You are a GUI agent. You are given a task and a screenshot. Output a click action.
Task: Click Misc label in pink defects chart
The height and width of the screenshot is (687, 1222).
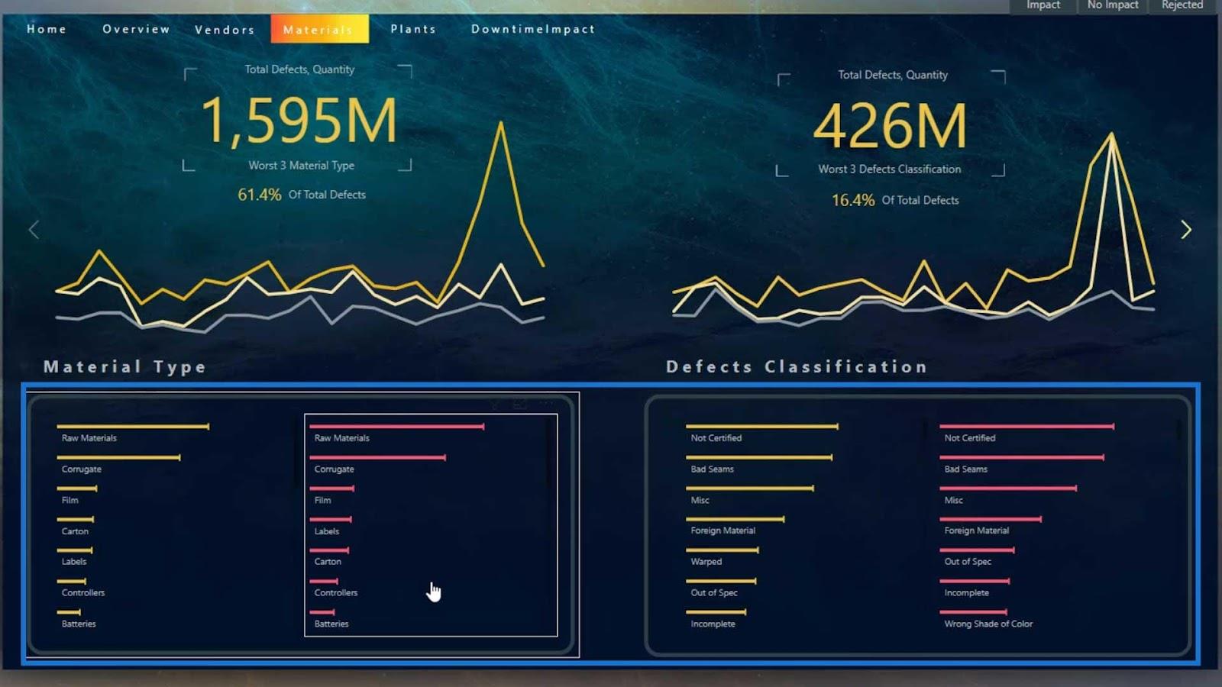coord(954,500)
